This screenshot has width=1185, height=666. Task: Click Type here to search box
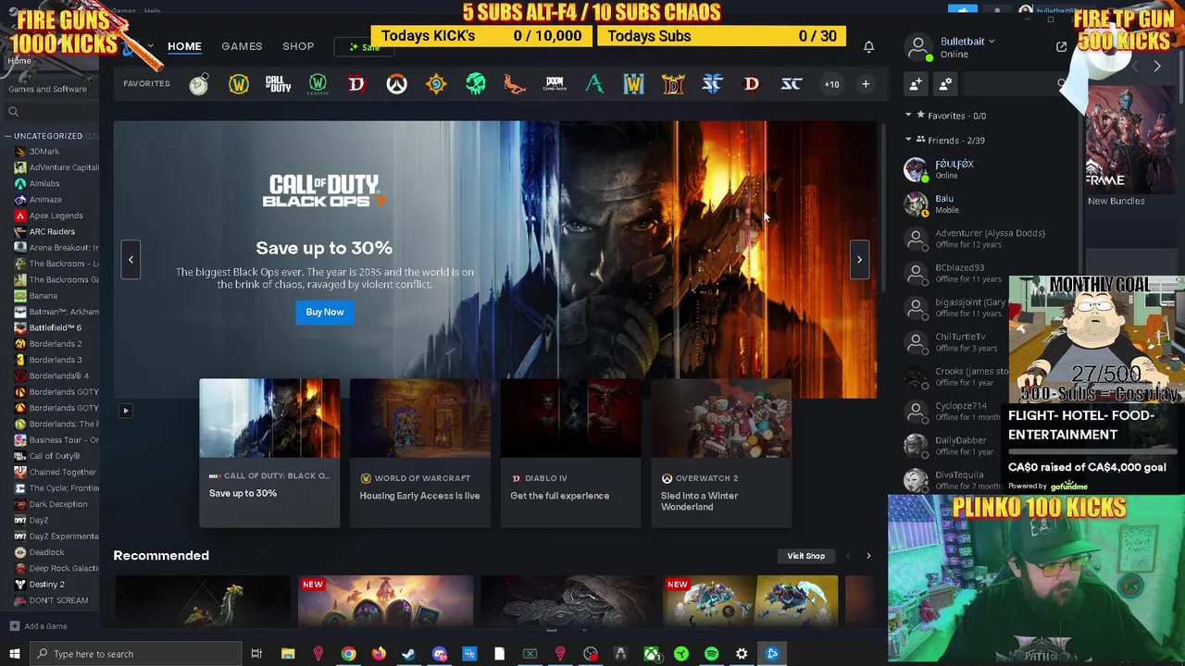(135, 654)
